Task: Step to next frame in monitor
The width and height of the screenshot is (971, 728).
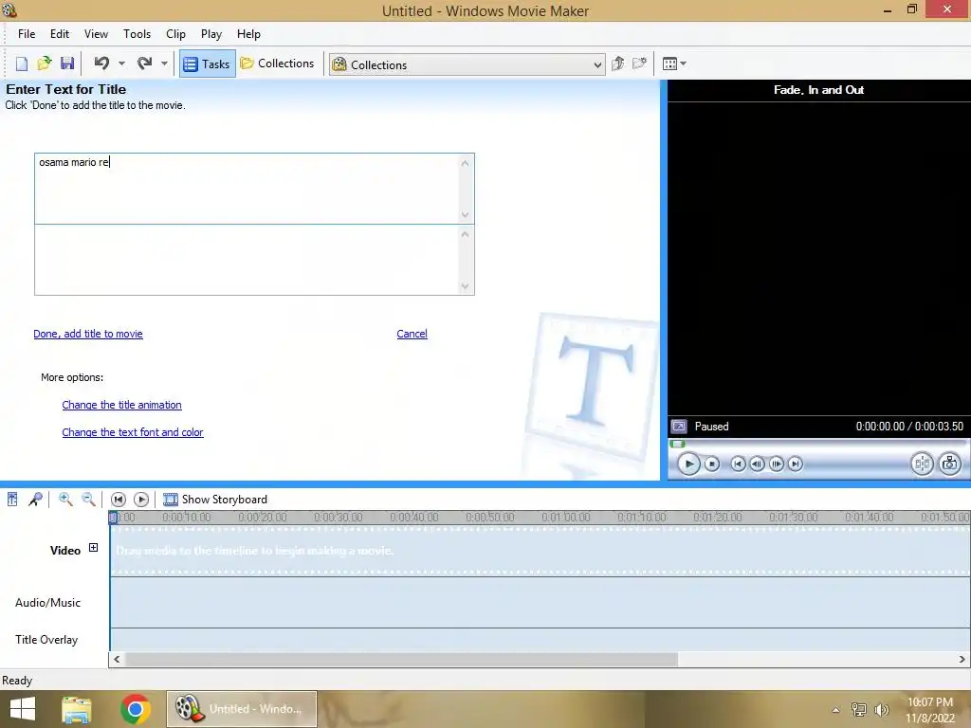Action: point(776,464)
